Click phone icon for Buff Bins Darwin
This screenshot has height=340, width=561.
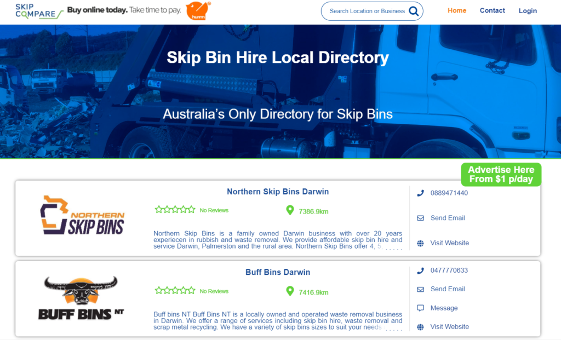[420, 270]
